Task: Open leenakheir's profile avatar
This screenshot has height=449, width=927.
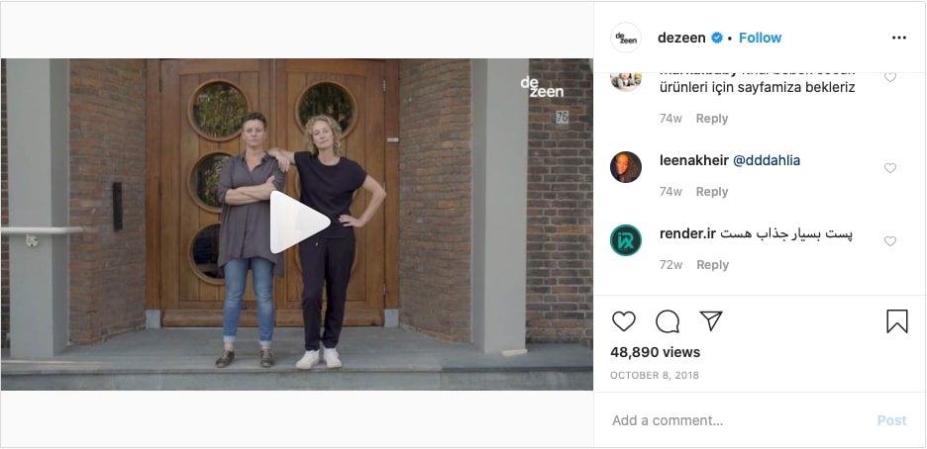Action: (626, 167)
